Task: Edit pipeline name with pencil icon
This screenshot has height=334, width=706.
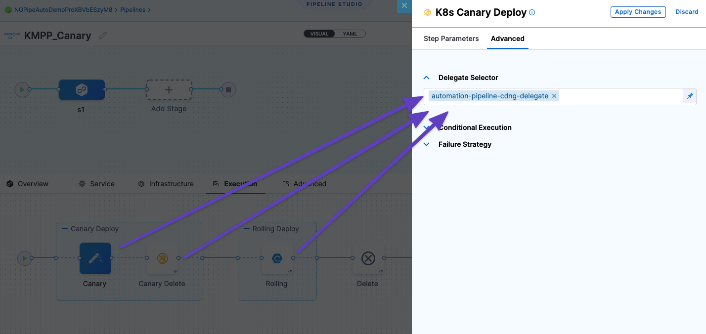Action: (103, 36)
